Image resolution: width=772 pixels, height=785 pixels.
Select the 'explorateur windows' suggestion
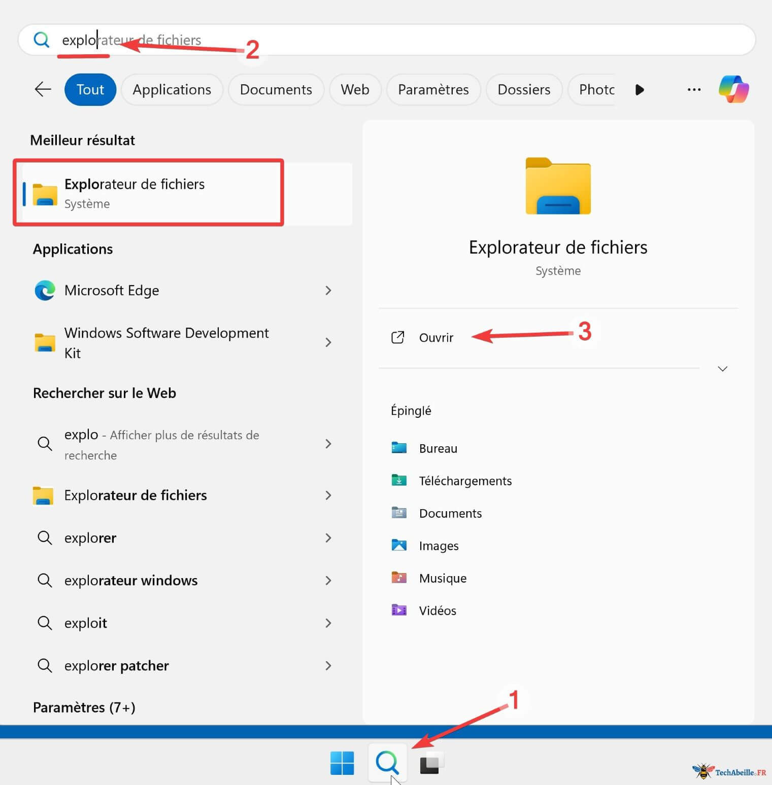tap(183, 581)
